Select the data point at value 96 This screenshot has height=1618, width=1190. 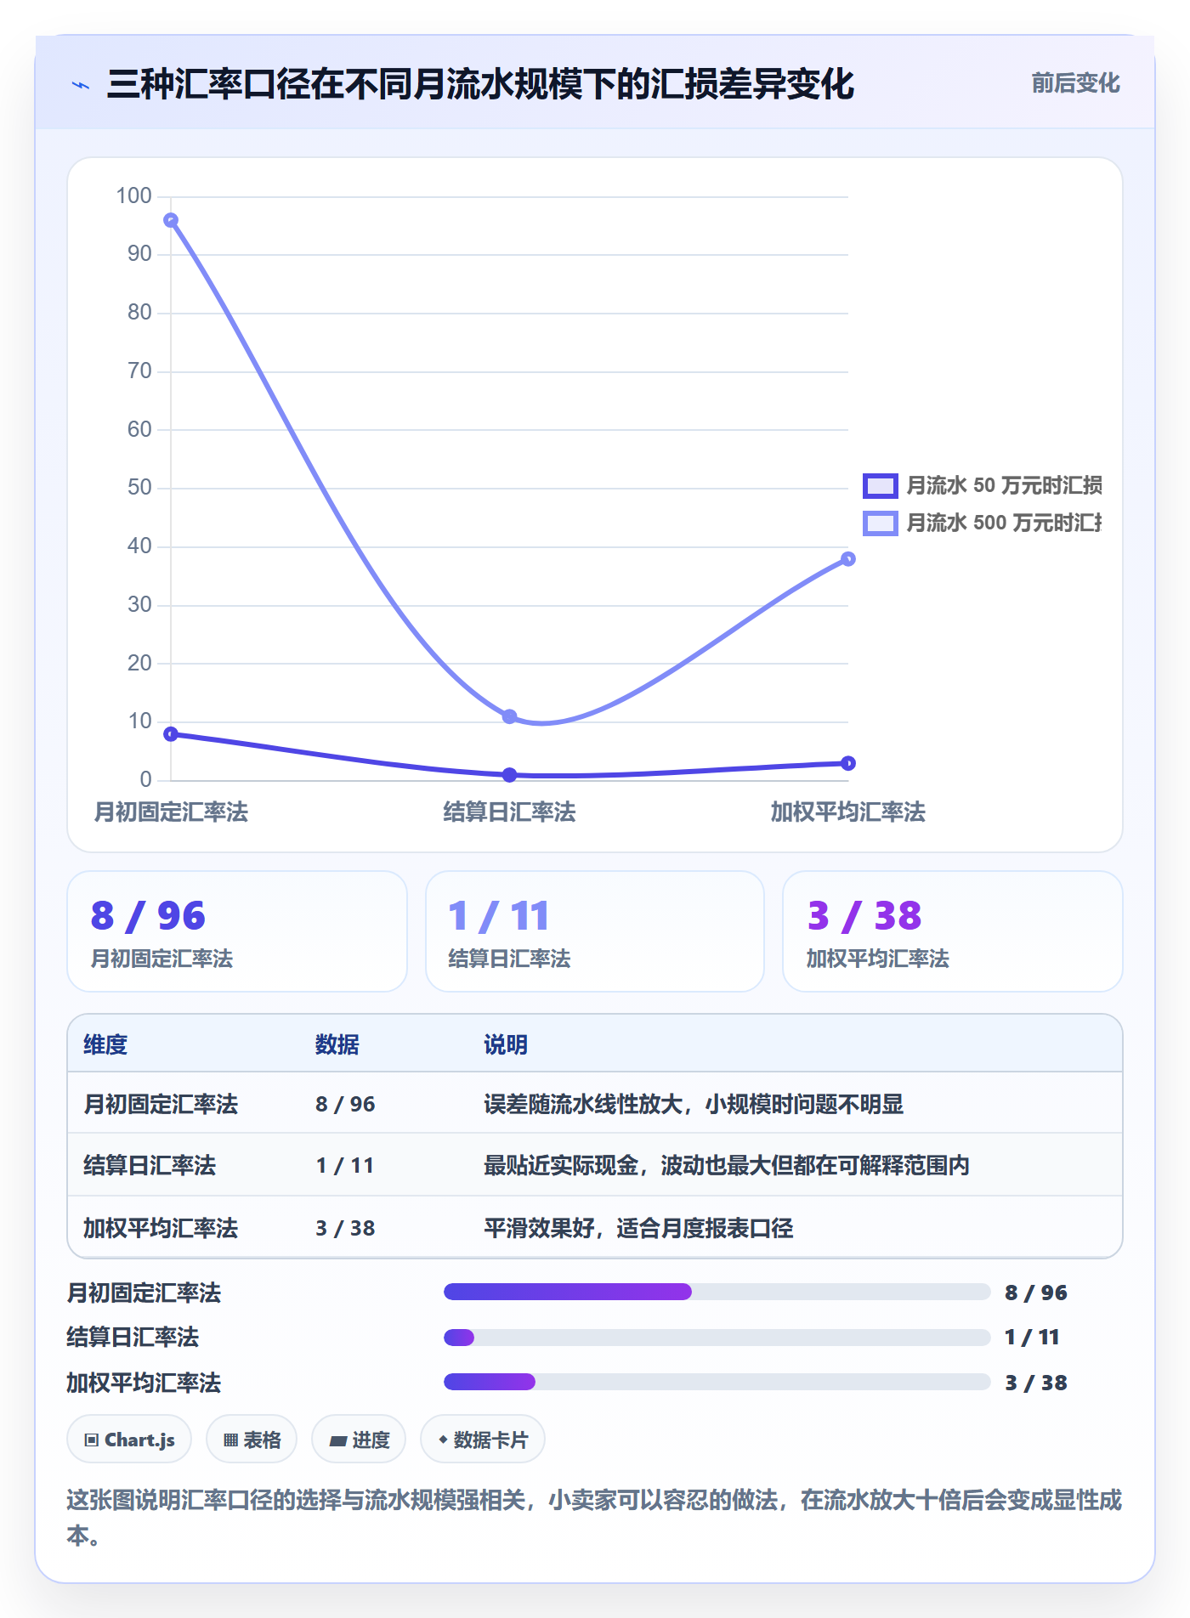(171, 220)
